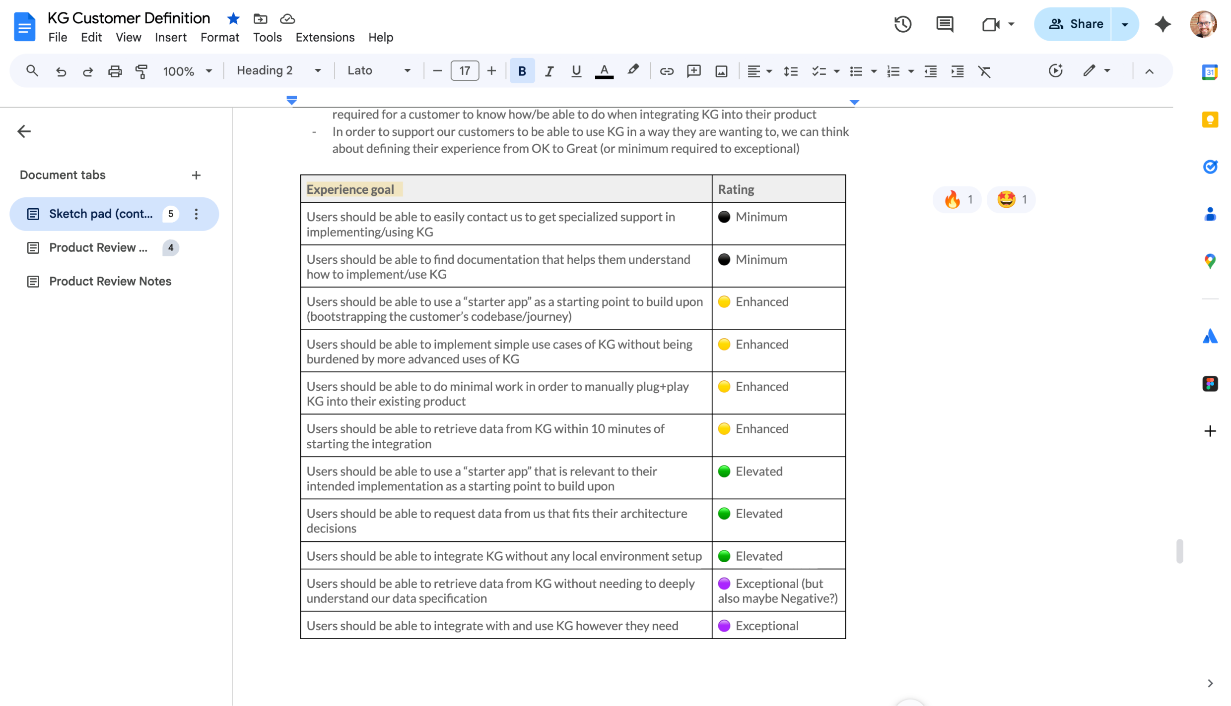
Task: Click the Gemini sparkle icon
Action: pos(1163,24)
